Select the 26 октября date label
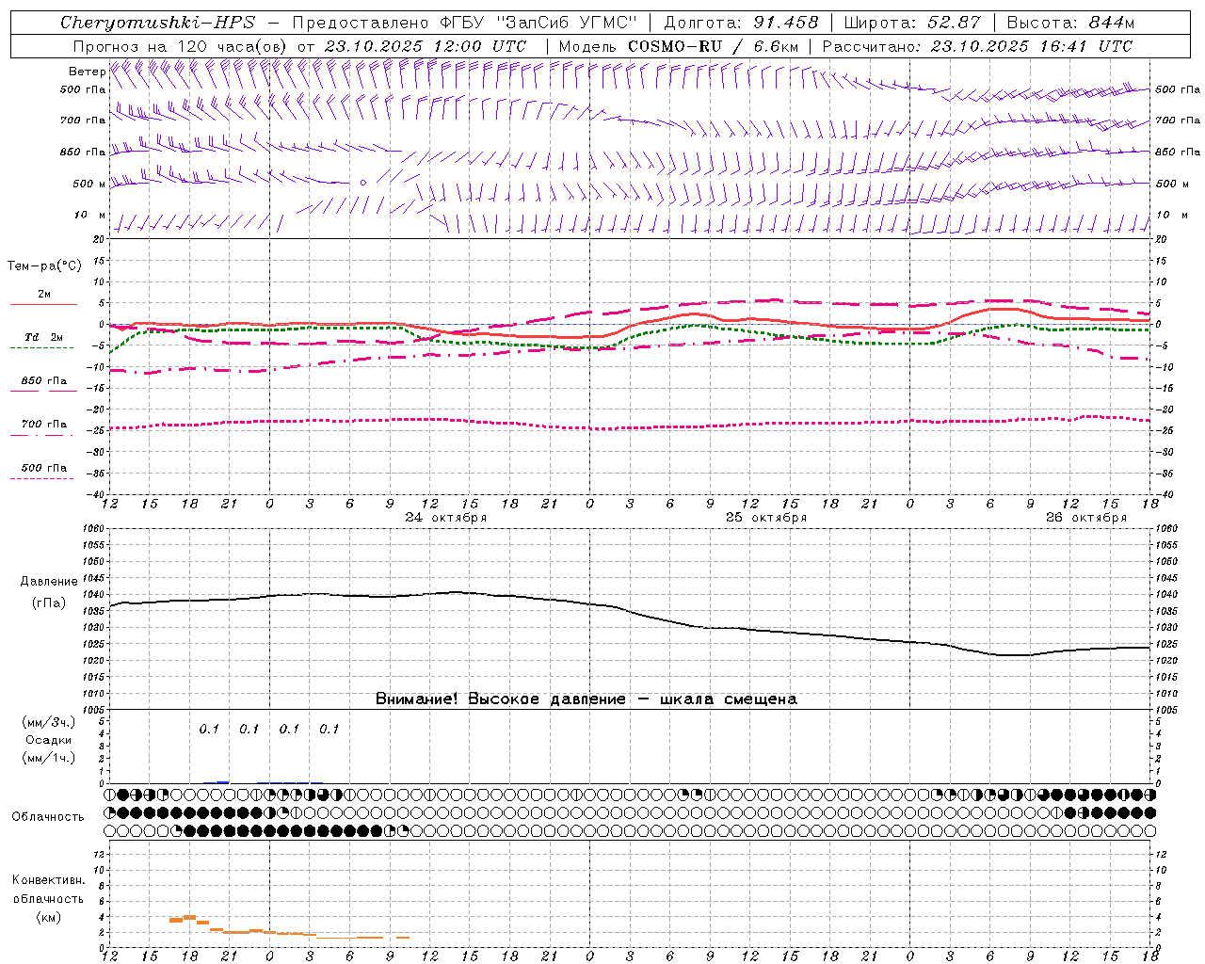The height and width of the screenshot is (964, 1205). [x=1086, y=518]
